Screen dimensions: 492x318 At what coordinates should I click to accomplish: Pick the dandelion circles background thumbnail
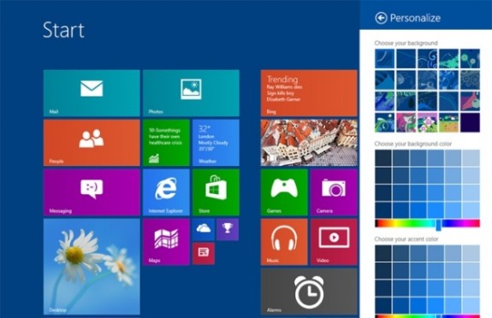pos(470,59)
